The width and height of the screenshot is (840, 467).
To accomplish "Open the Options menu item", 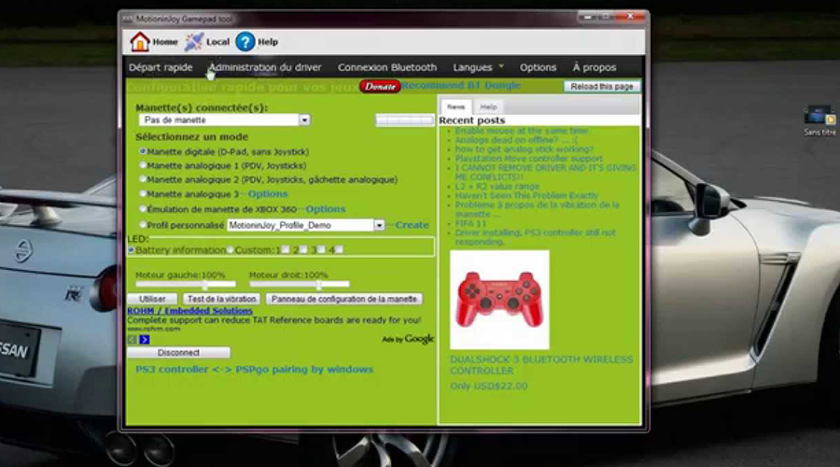I will (x=538, y=67).
